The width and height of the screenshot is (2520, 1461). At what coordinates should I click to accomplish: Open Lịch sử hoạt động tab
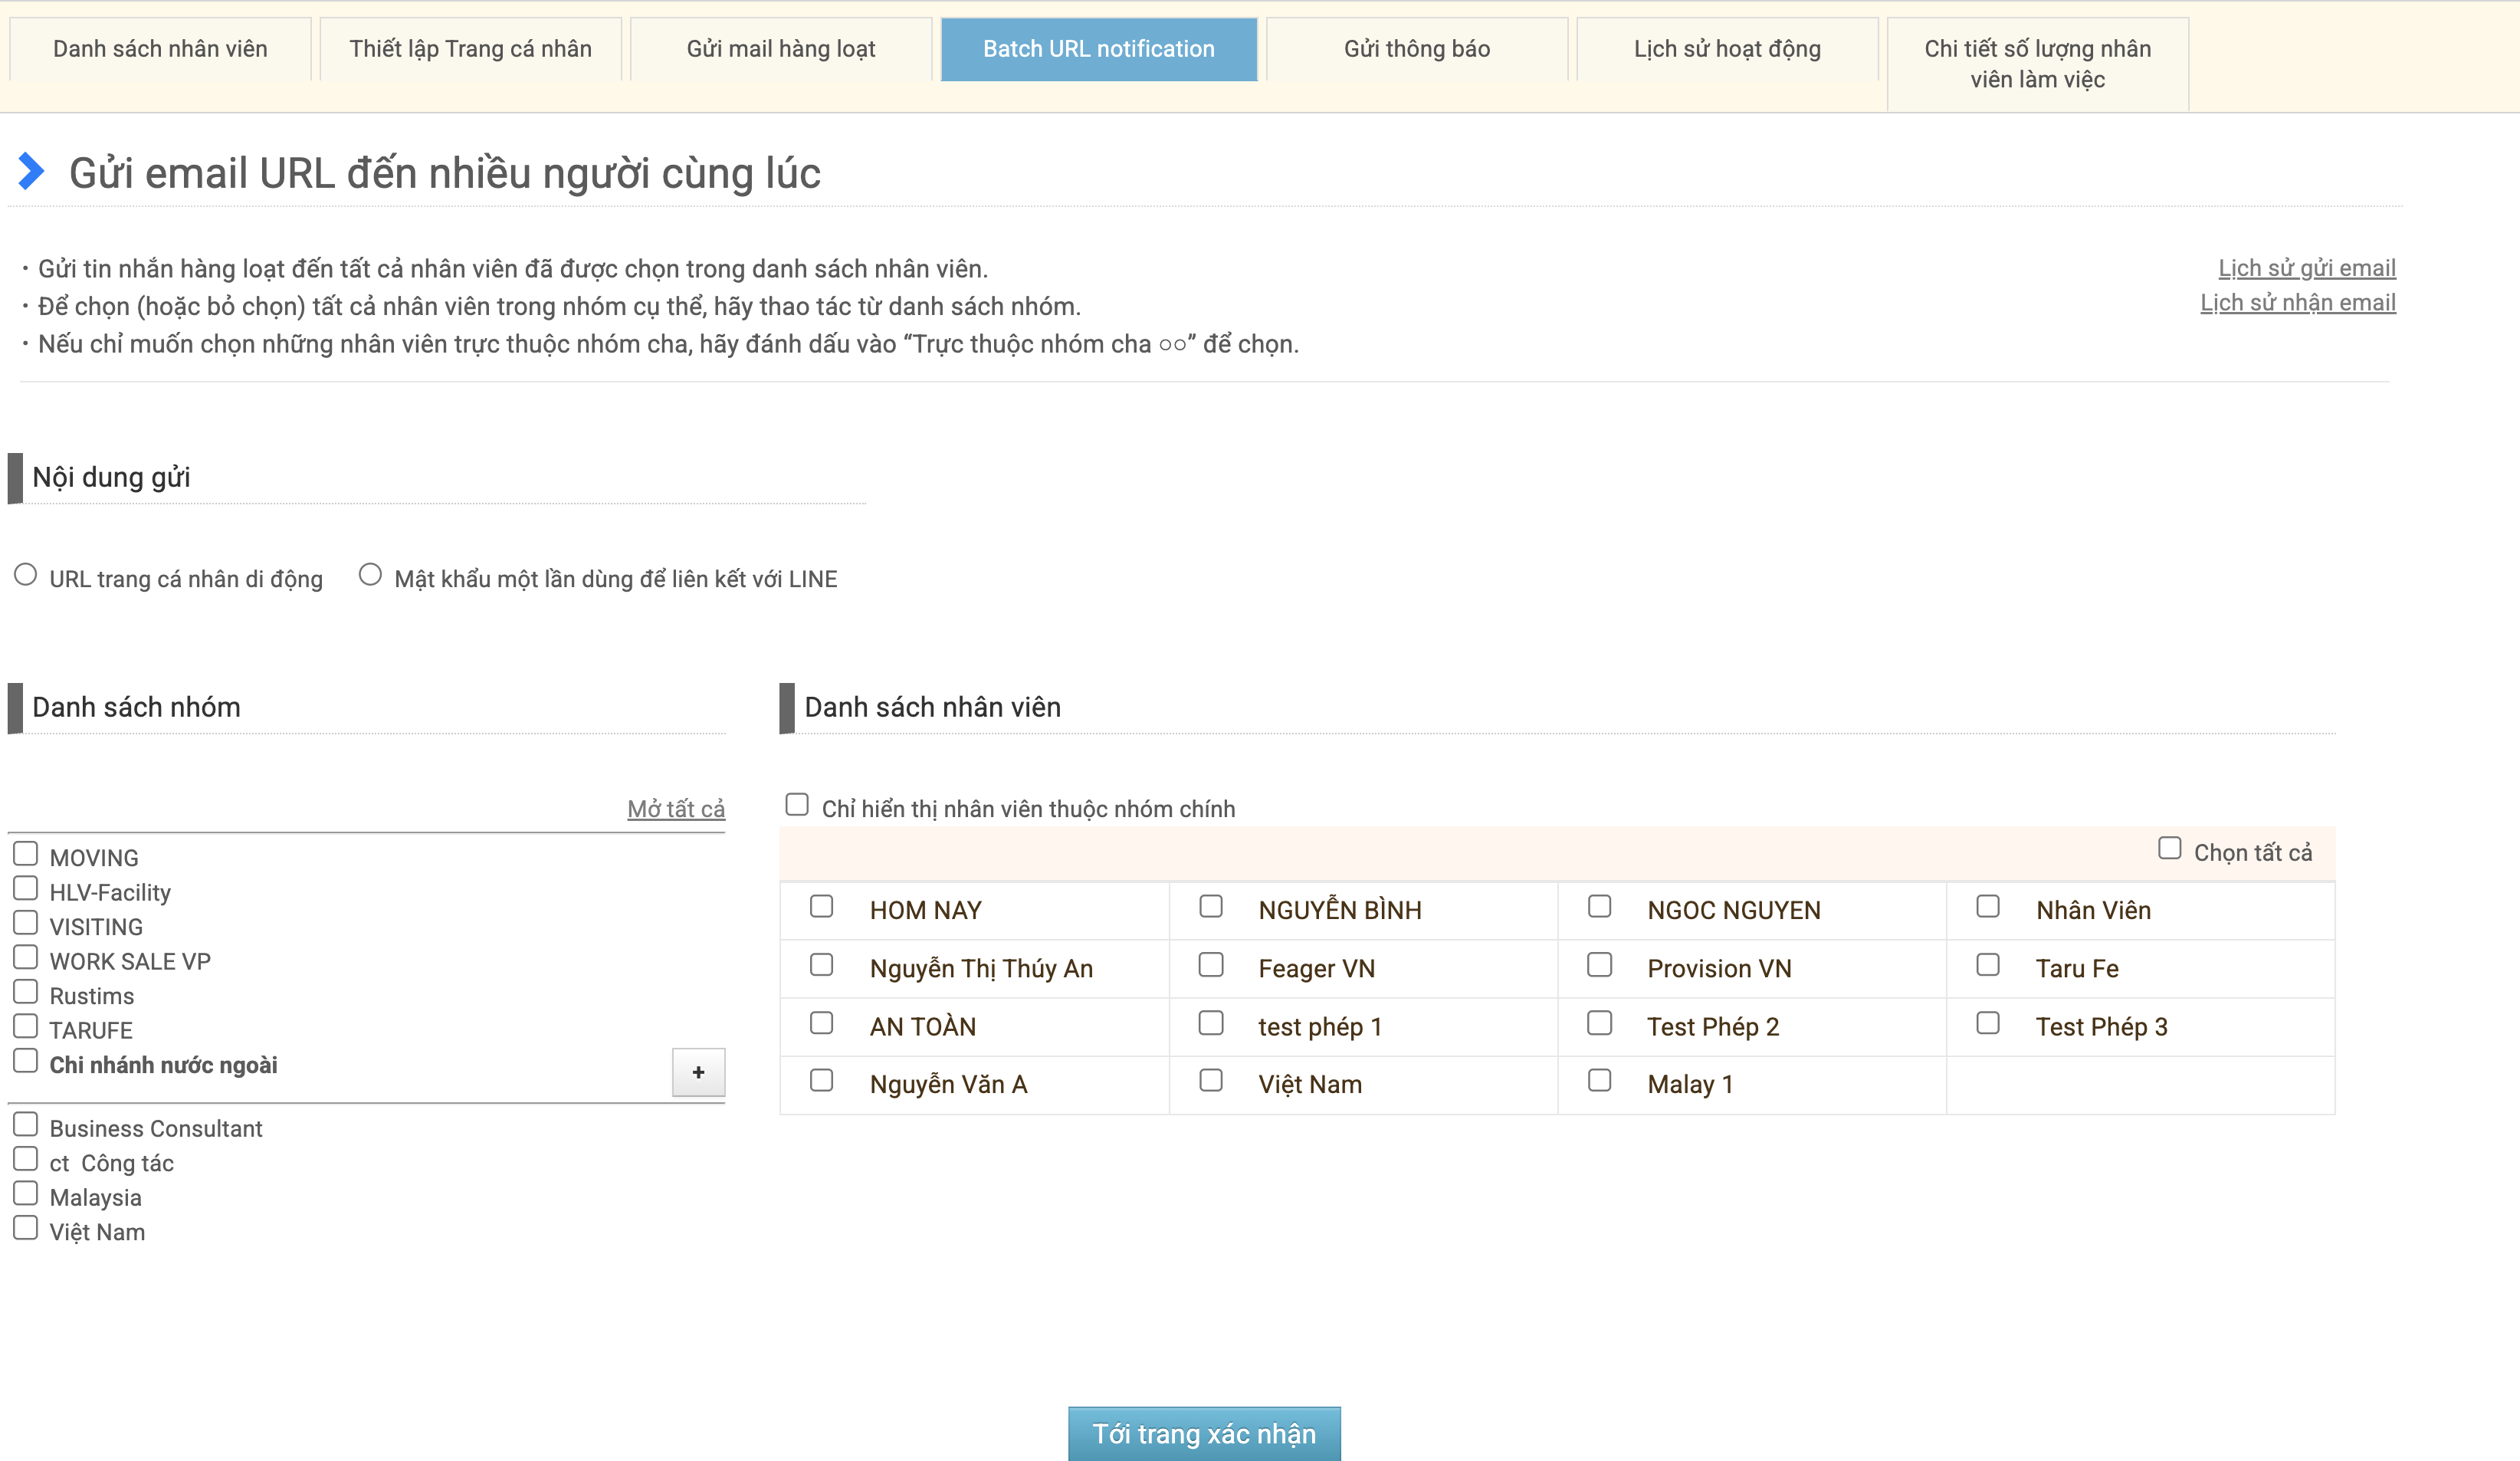(1727, 49)
